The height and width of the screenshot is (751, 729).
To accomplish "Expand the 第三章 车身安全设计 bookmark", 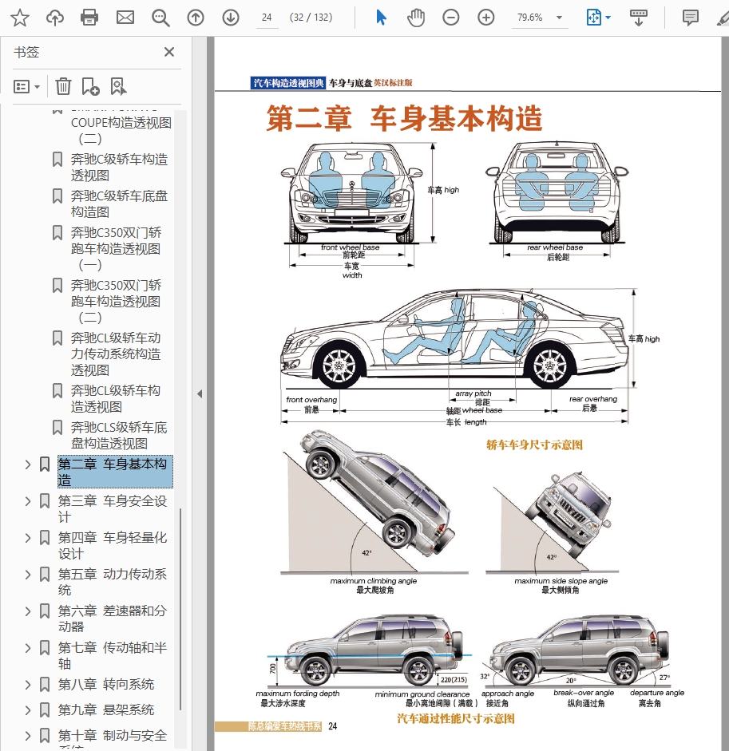I will 28,501.
